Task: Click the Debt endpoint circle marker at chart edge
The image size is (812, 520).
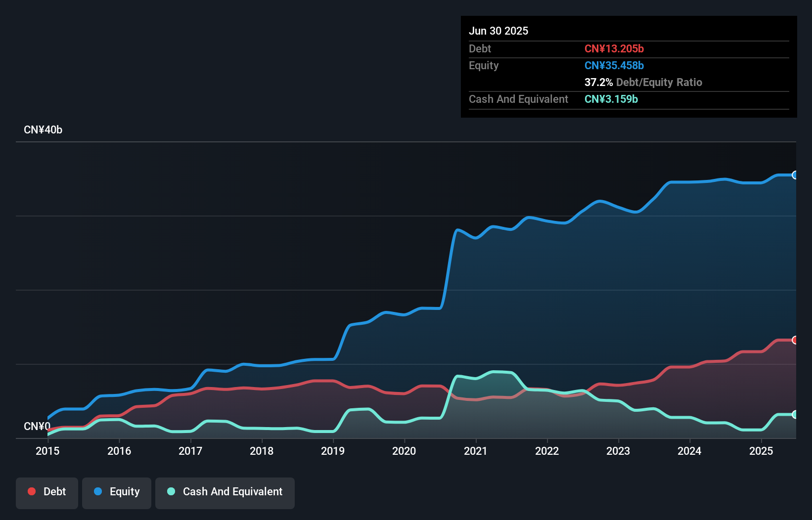Action: pos(795,340)
